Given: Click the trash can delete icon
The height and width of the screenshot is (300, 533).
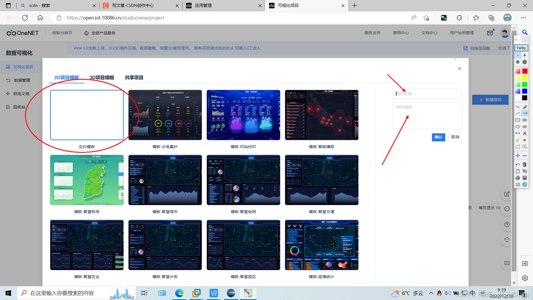Looking at the screenshot, I should click(525, 164).
